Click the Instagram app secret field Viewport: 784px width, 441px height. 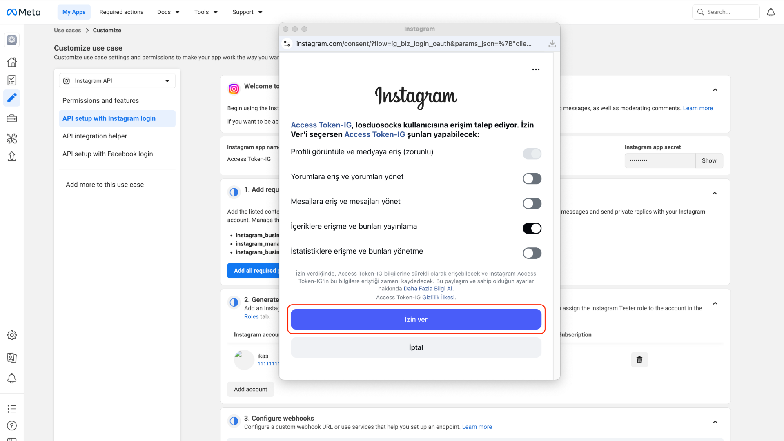pos(660,161)
